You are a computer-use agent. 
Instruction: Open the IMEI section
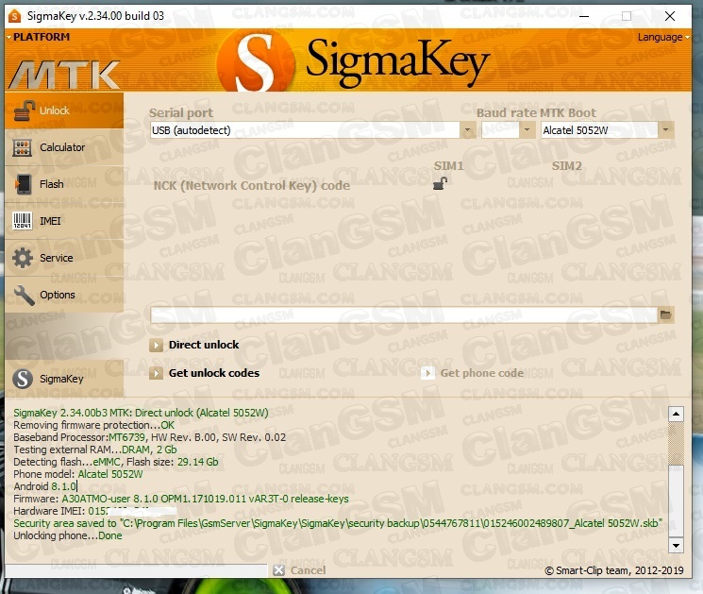64,221
